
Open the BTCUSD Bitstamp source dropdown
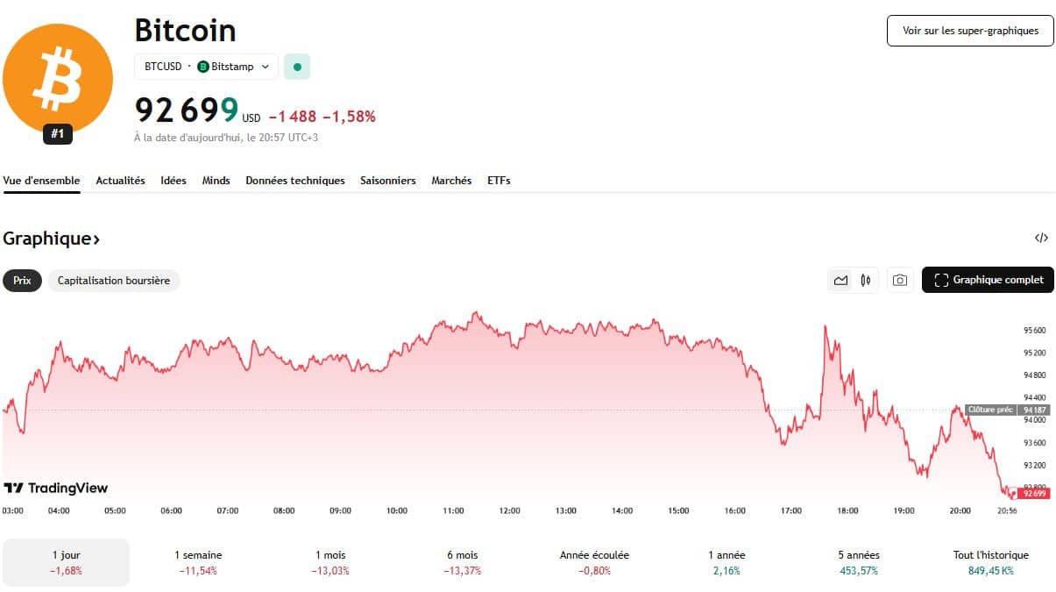coord(207,67)
